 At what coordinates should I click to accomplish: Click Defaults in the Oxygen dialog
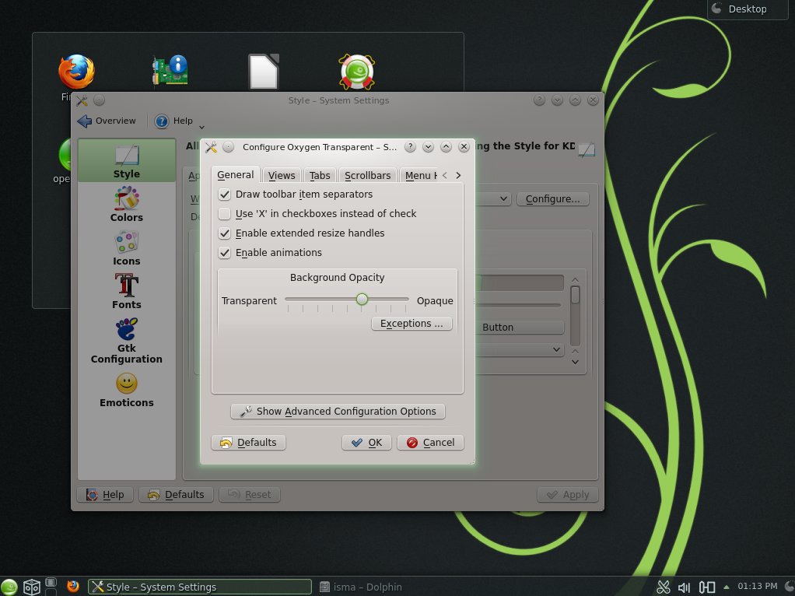(248, 442)
